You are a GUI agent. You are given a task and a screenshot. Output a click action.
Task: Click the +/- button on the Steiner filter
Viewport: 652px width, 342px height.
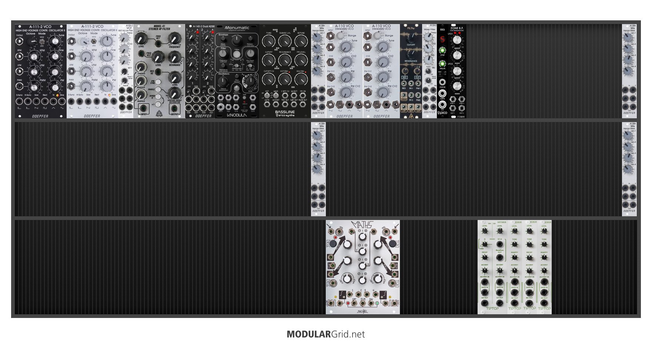tap(158, 104)
